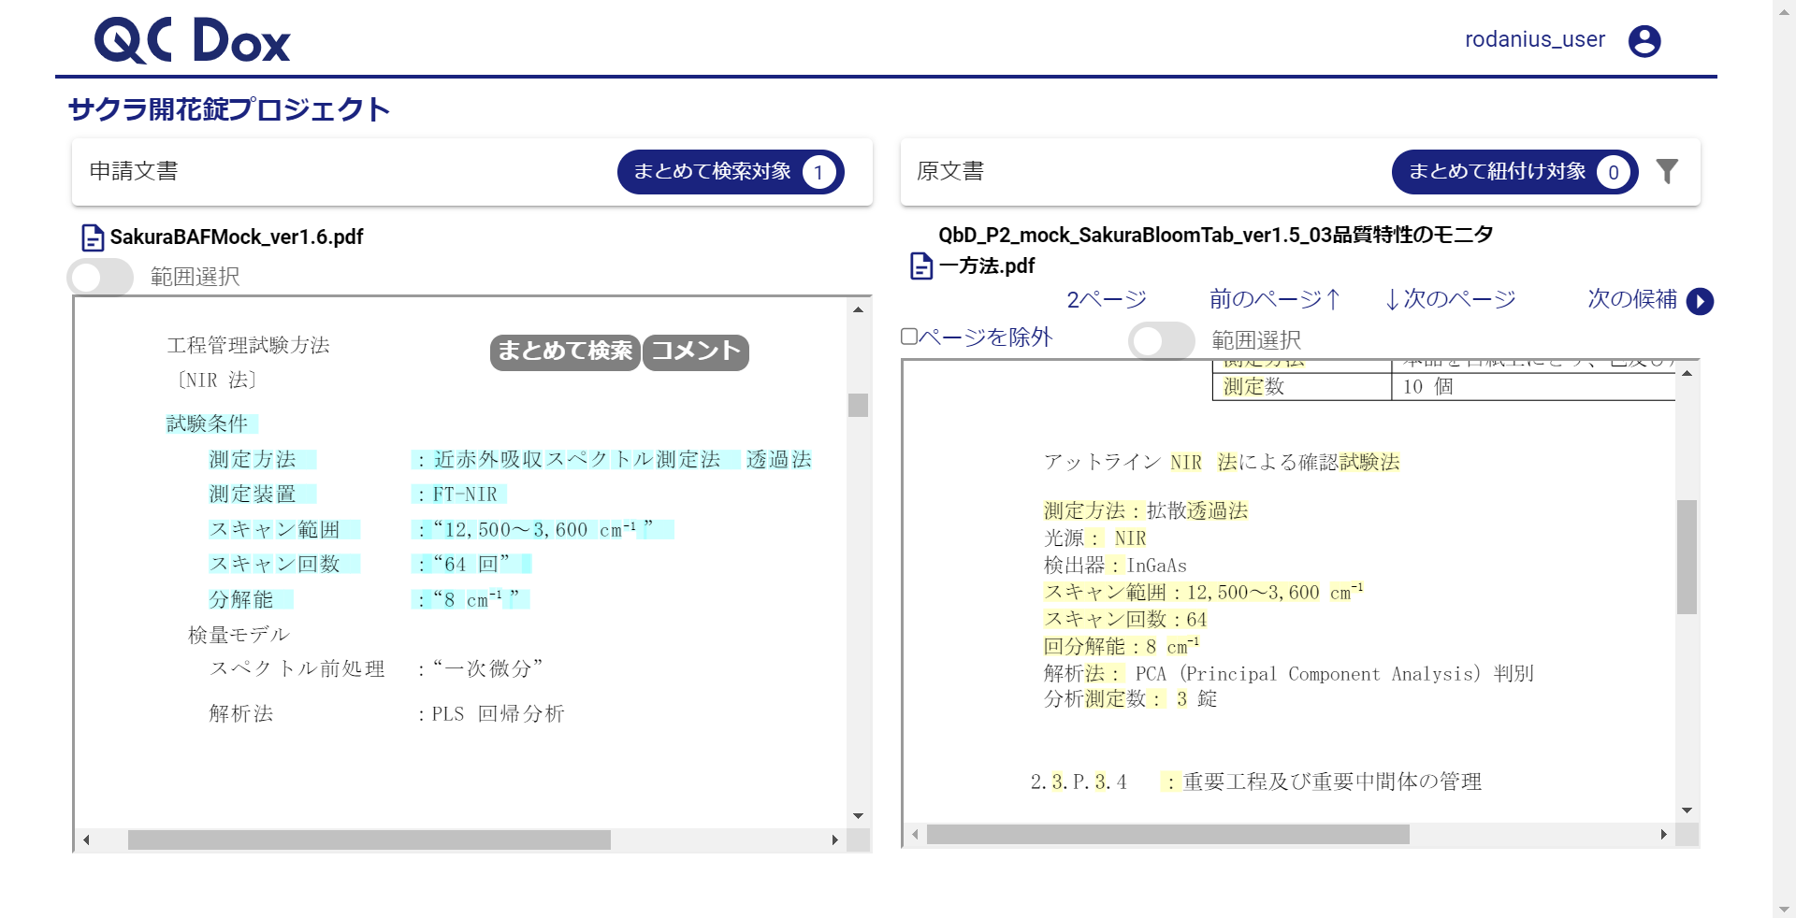Click right viewer scroll-right arrow
The image size is (1796, 918).
coord(1663,834)
